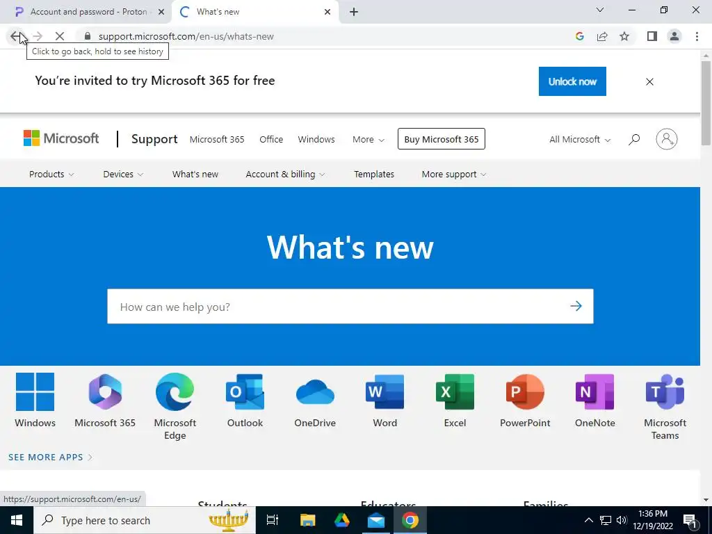The height and width of the screenshot is (534, 712).
Task: Select the What's new browser tab
Action: (x=255, y=12)
